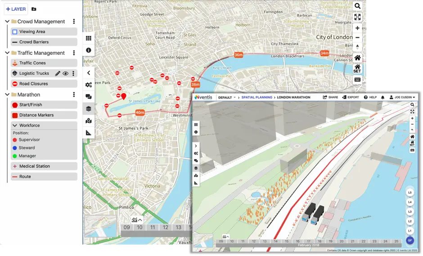
Task: Open Traffic Management options menu
Action: point(74,53)
